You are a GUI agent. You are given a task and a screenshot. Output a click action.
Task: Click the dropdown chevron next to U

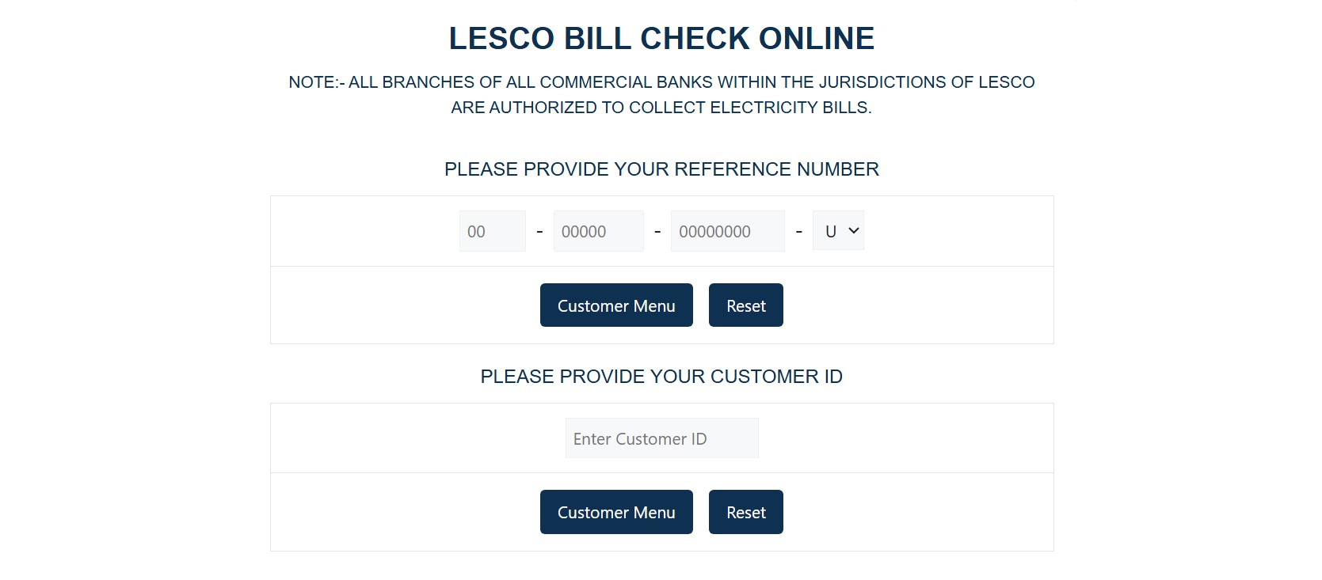(x=853, y=230)
